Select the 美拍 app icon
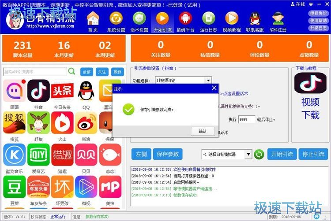The width and height of the screenshot is (331, 221). [110, 187]
